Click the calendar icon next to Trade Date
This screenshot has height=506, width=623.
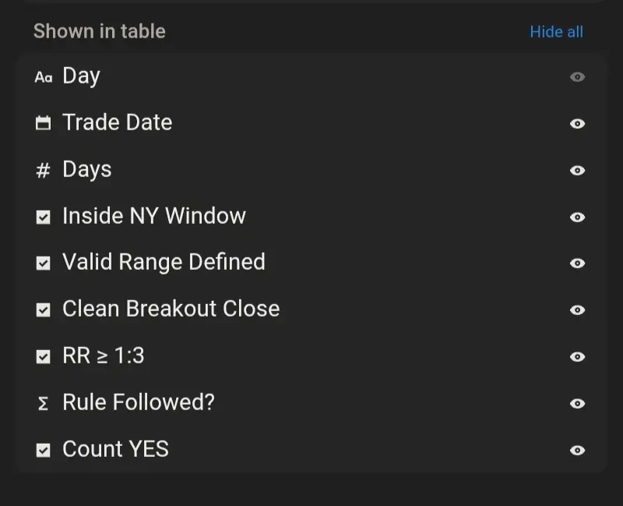44,123
